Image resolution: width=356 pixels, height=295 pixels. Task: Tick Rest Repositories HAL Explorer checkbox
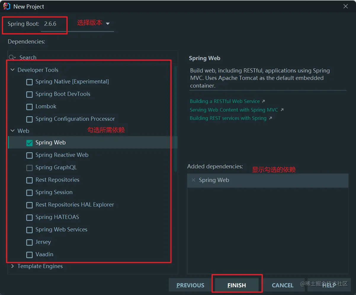pyautogui.click(x=30, y=205)
